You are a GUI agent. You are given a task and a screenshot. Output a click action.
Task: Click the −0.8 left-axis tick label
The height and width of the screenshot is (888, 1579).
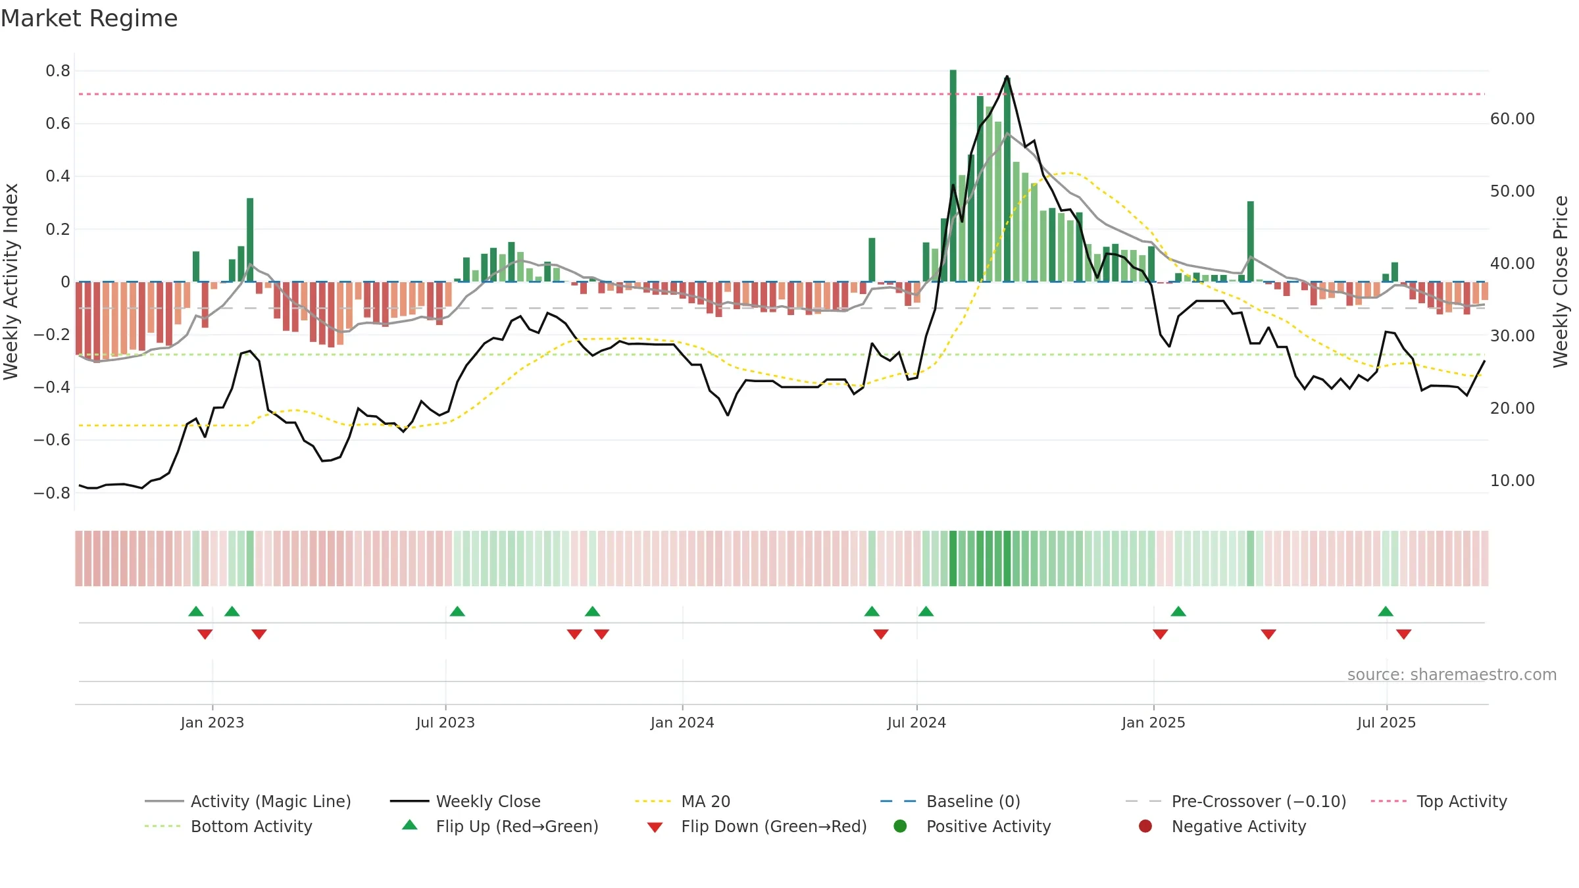coord(52,493)
